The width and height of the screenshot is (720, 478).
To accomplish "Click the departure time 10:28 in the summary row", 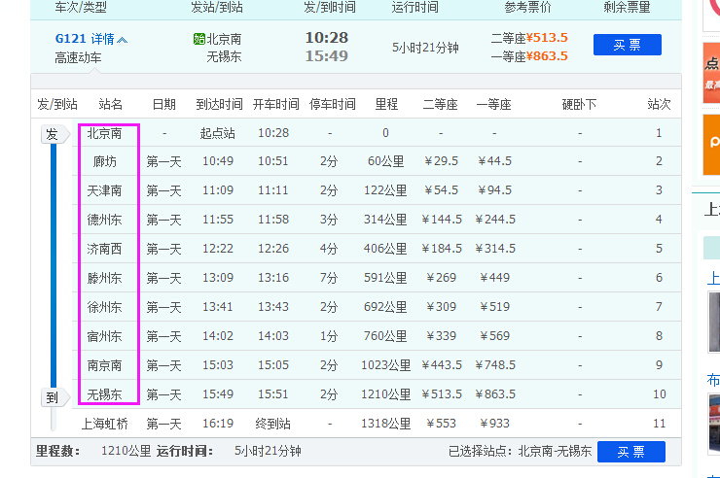I will (327, 38).
